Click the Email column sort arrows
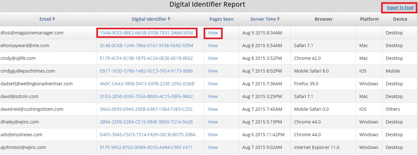418x155 pixels. (54, 19)
